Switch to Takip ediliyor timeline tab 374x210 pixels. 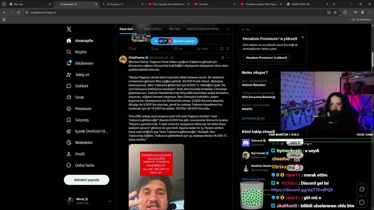click(153, 29)
